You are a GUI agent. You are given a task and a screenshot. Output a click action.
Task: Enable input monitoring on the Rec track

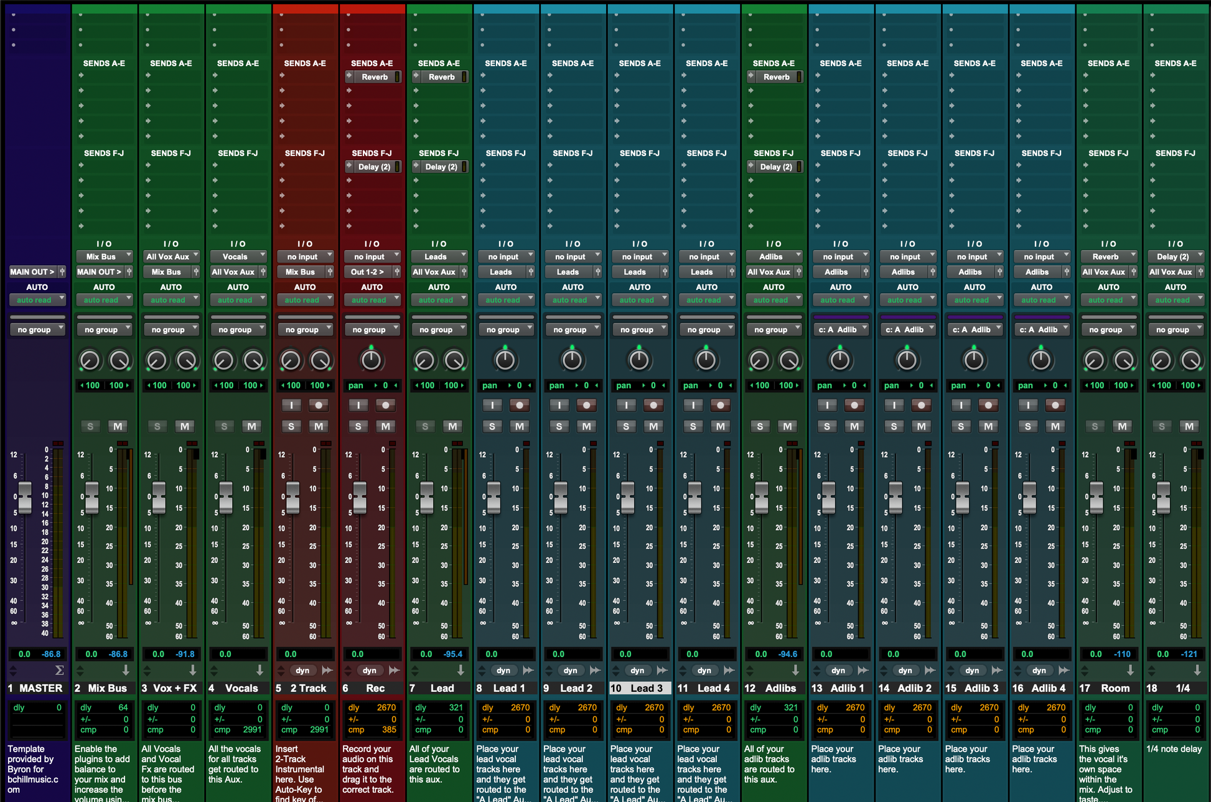(358, 406)
